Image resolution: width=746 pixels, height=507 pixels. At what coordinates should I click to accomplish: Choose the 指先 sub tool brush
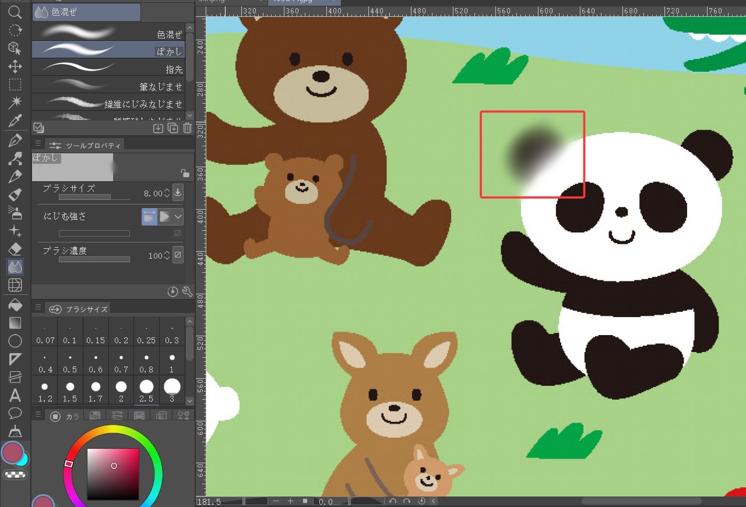click(x=108, y=68)
